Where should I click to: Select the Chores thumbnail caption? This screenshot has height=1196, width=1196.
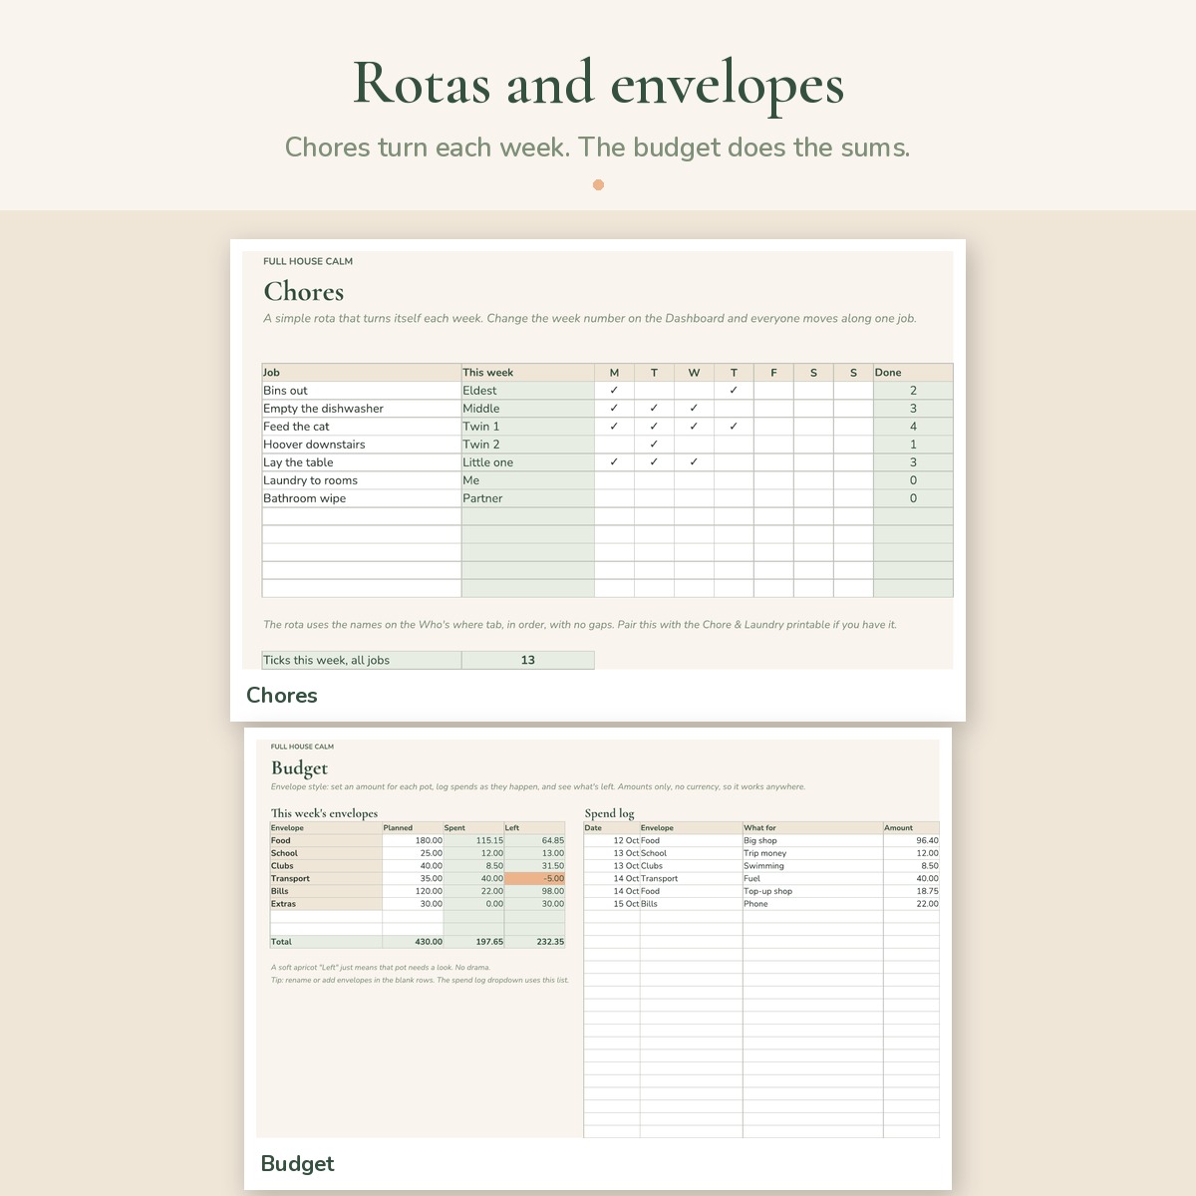pos(282,696)
